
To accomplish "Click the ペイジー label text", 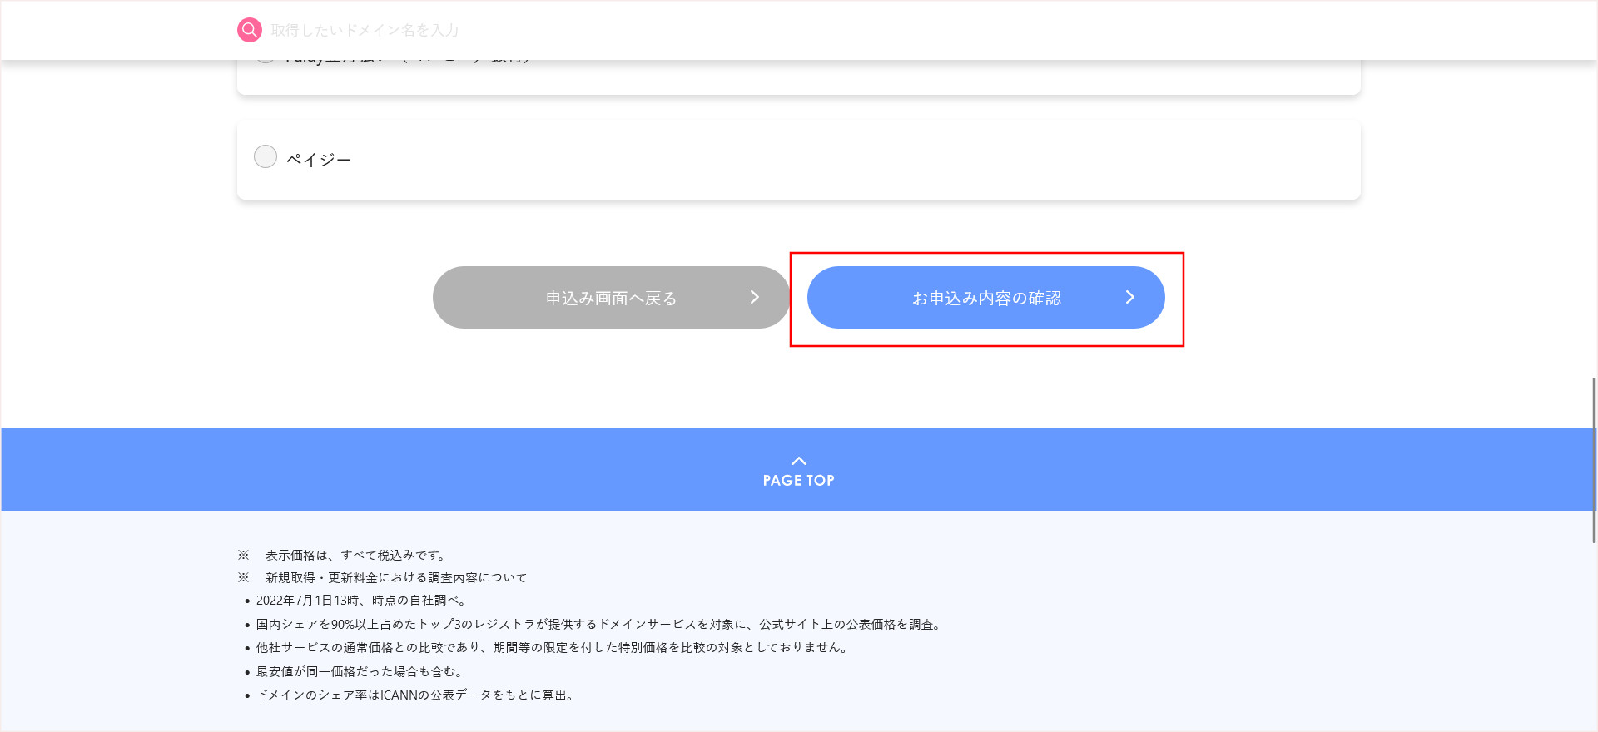I will coord(319,159).
